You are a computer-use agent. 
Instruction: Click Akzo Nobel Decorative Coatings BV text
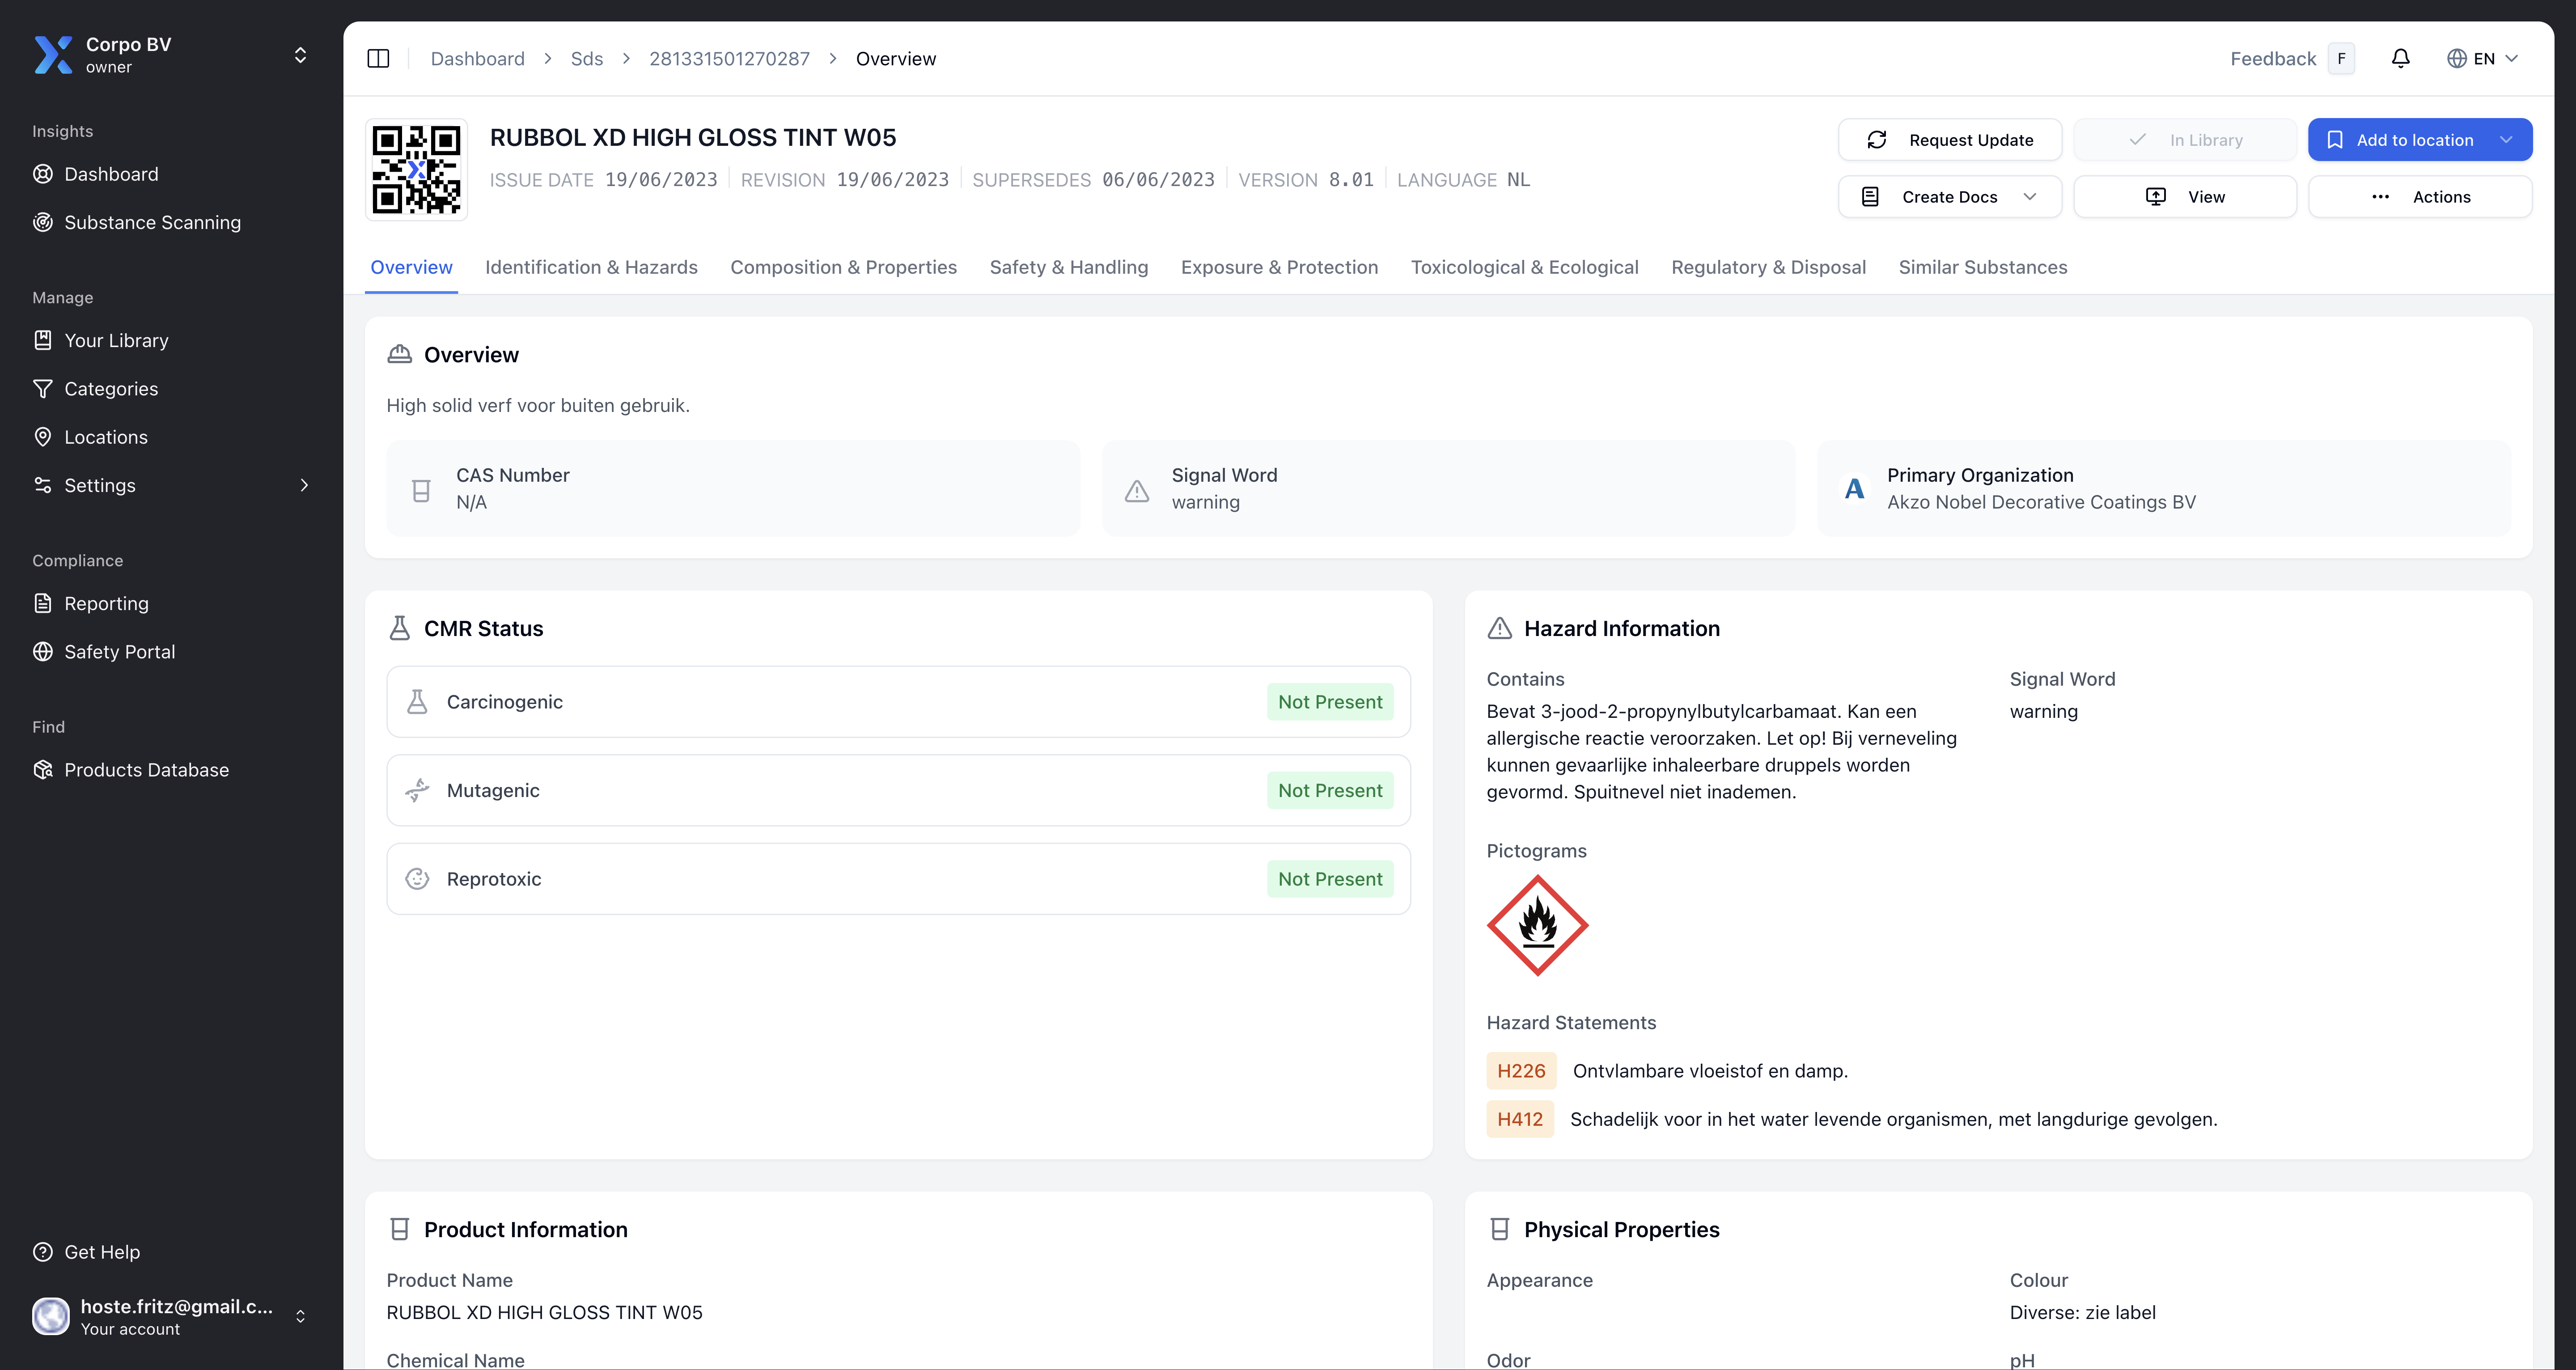[2041, 502]
